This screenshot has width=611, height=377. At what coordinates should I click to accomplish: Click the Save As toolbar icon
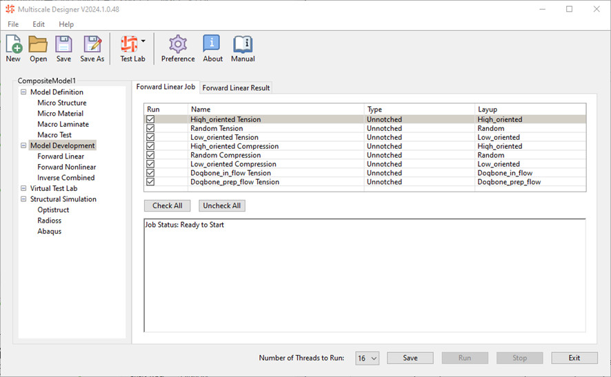pos(92,45)
